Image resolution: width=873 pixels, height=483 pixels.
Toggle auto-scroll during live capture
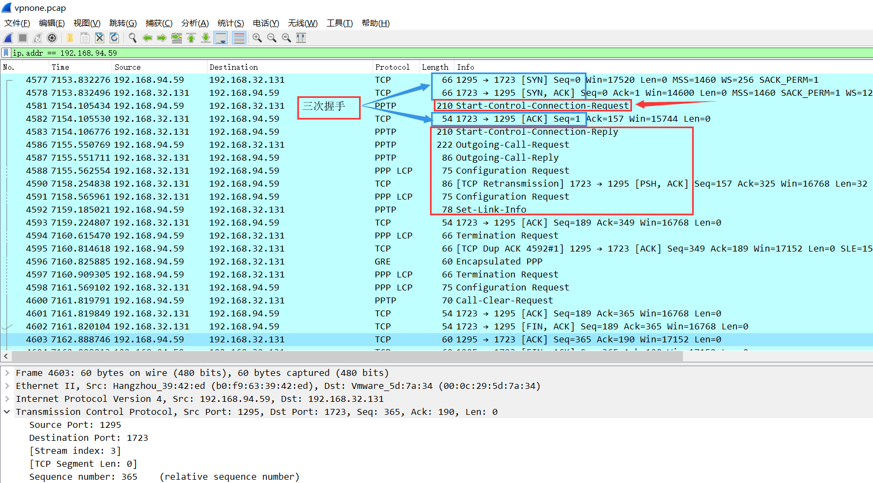(221, 38)
